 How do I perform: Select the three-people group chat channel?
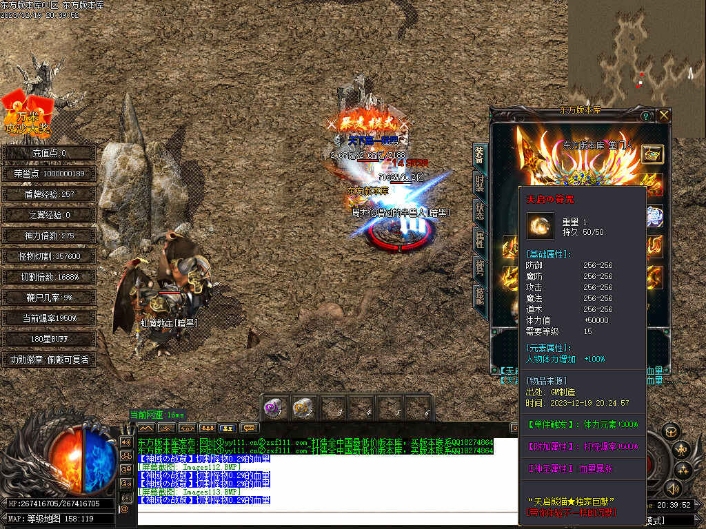pos(208,428)
